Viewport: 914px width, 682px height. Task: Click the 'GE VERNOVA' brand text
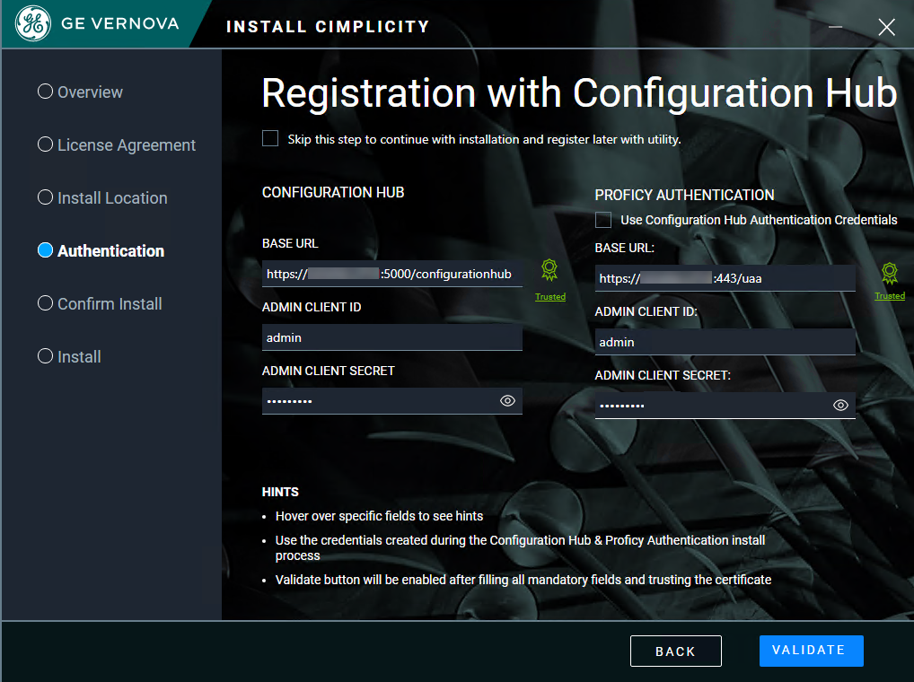coord(120,23)
